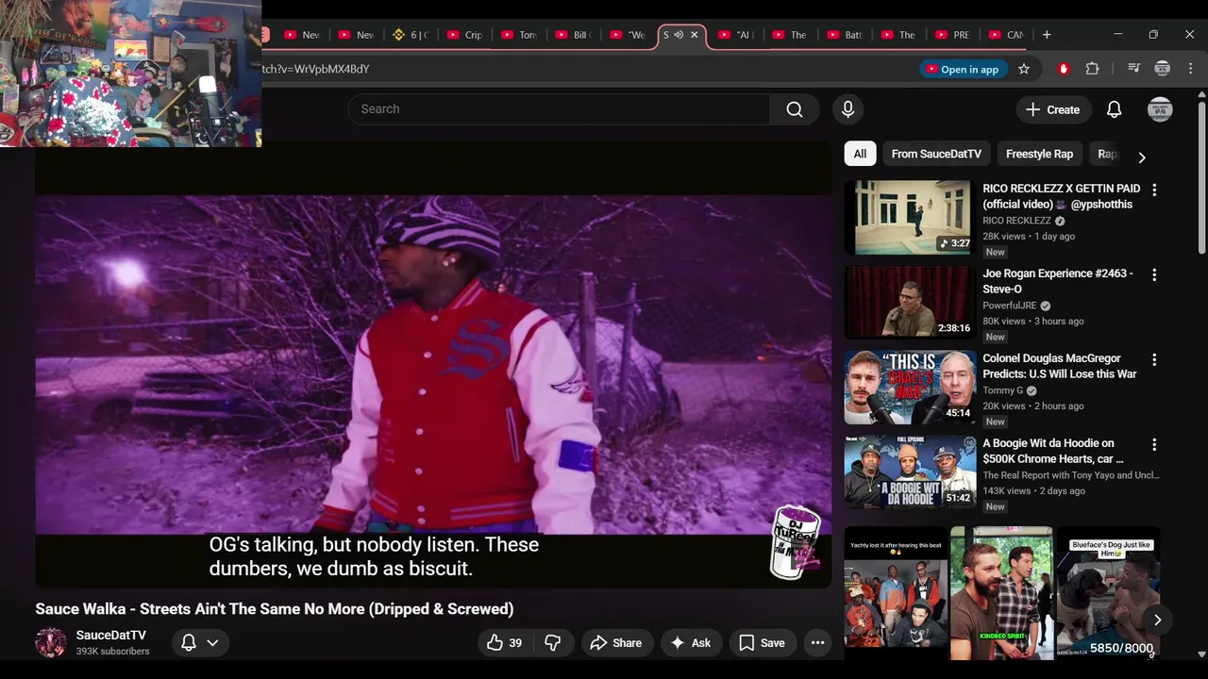Click the search magnifier button

tap(794, 109)
